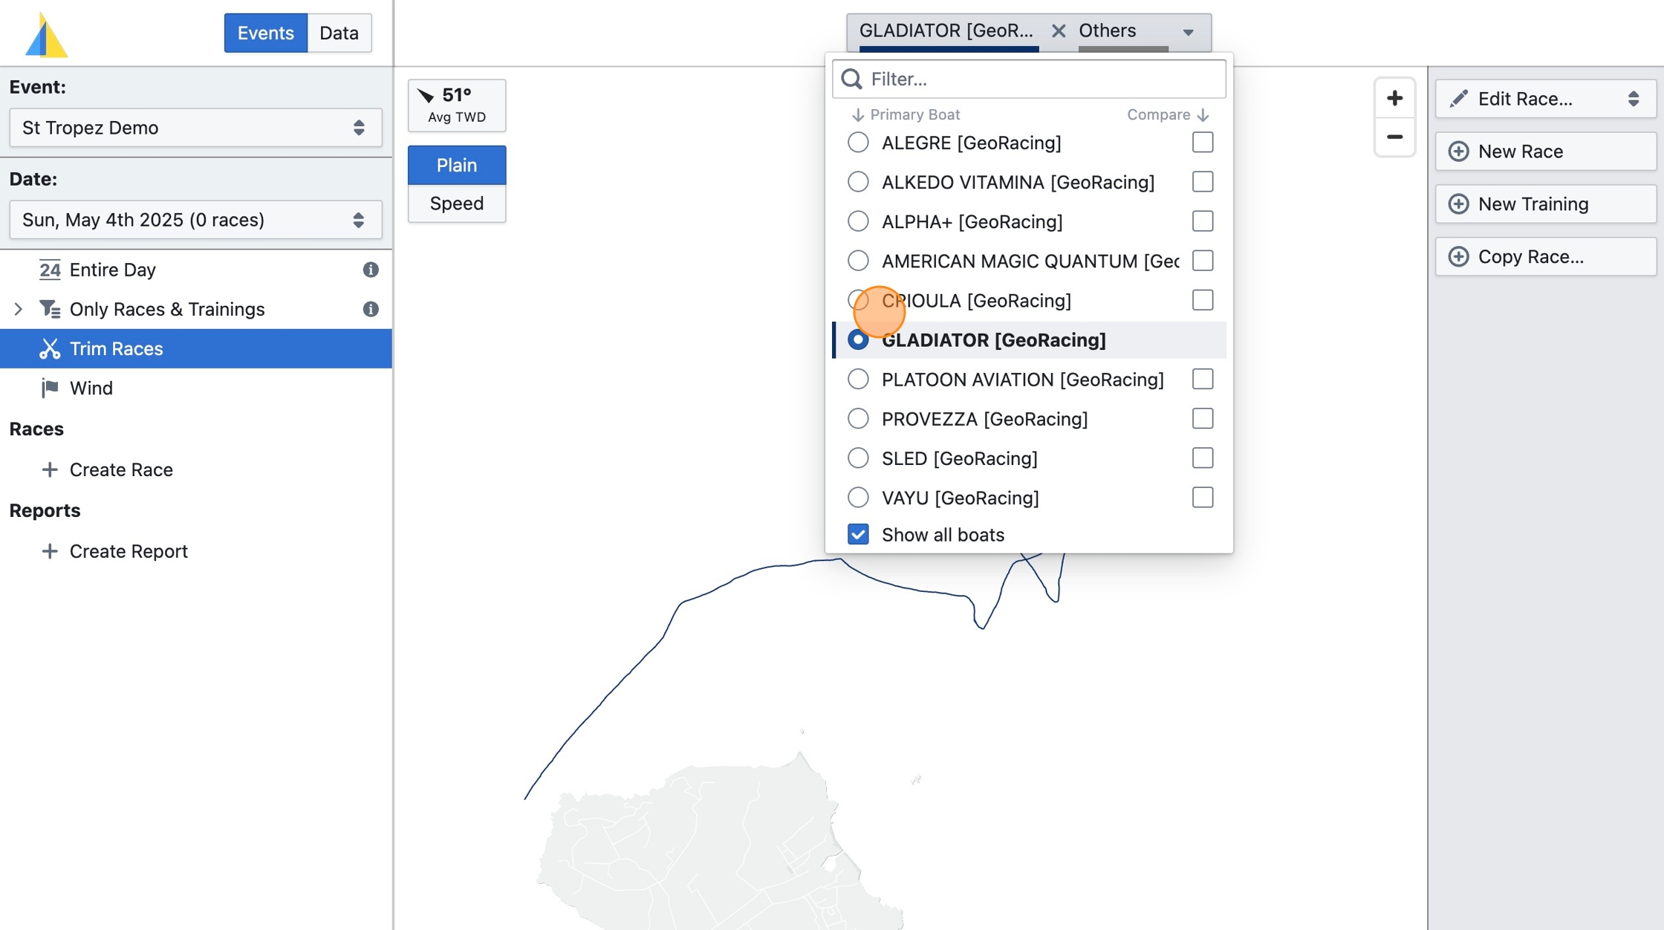Image resolution: width=1664 pixels, height=930 pixels.
Task: Sort by Compare column arrow
Action: tap(1203, 115)
